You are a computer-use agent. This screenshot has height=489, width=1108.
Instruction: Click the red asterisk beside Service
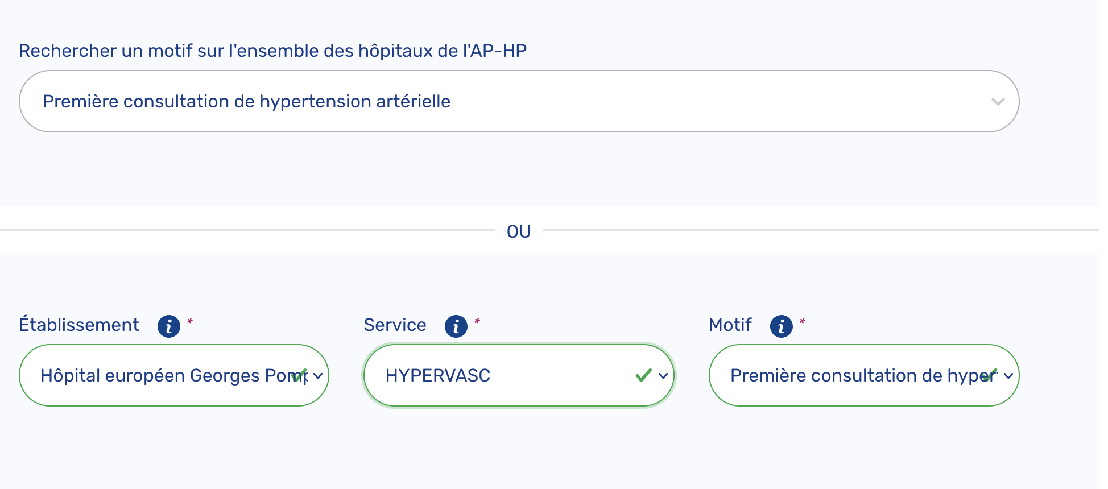pyautogui.click(x=477, y=322)
